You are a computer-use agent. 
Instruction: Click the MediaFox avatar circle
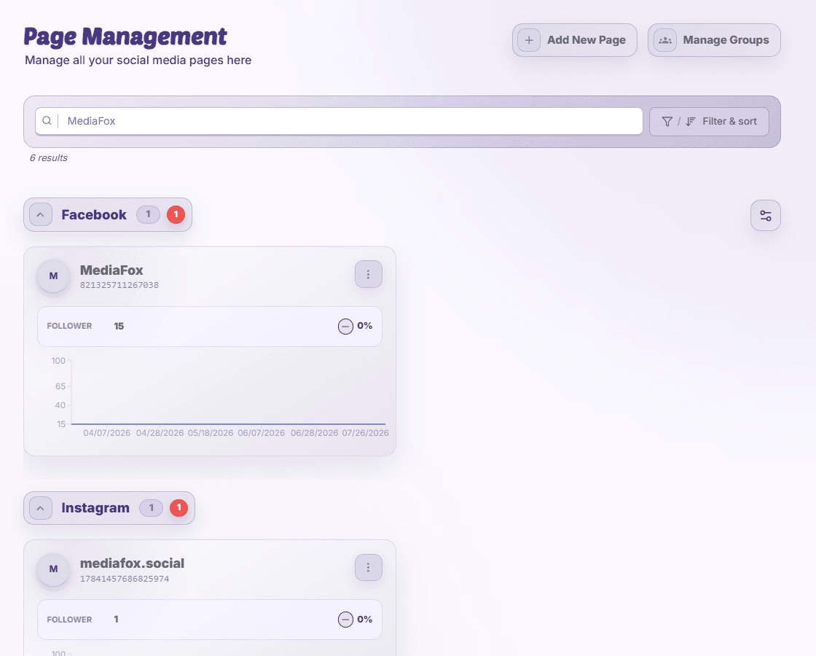coord(54,276)
